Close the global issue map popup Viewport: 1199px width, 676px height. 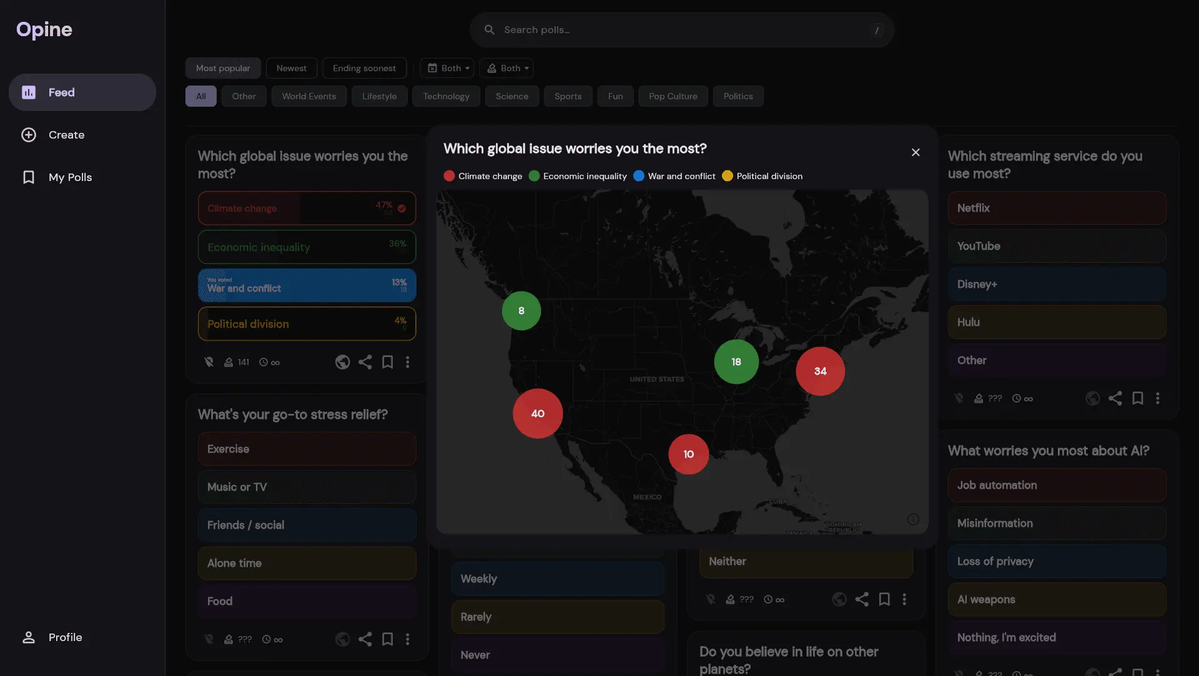tap(915, 152)
